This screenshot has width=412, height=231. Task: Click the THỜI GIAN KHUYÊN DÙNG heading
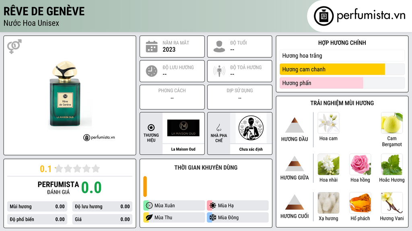[206, 168]
